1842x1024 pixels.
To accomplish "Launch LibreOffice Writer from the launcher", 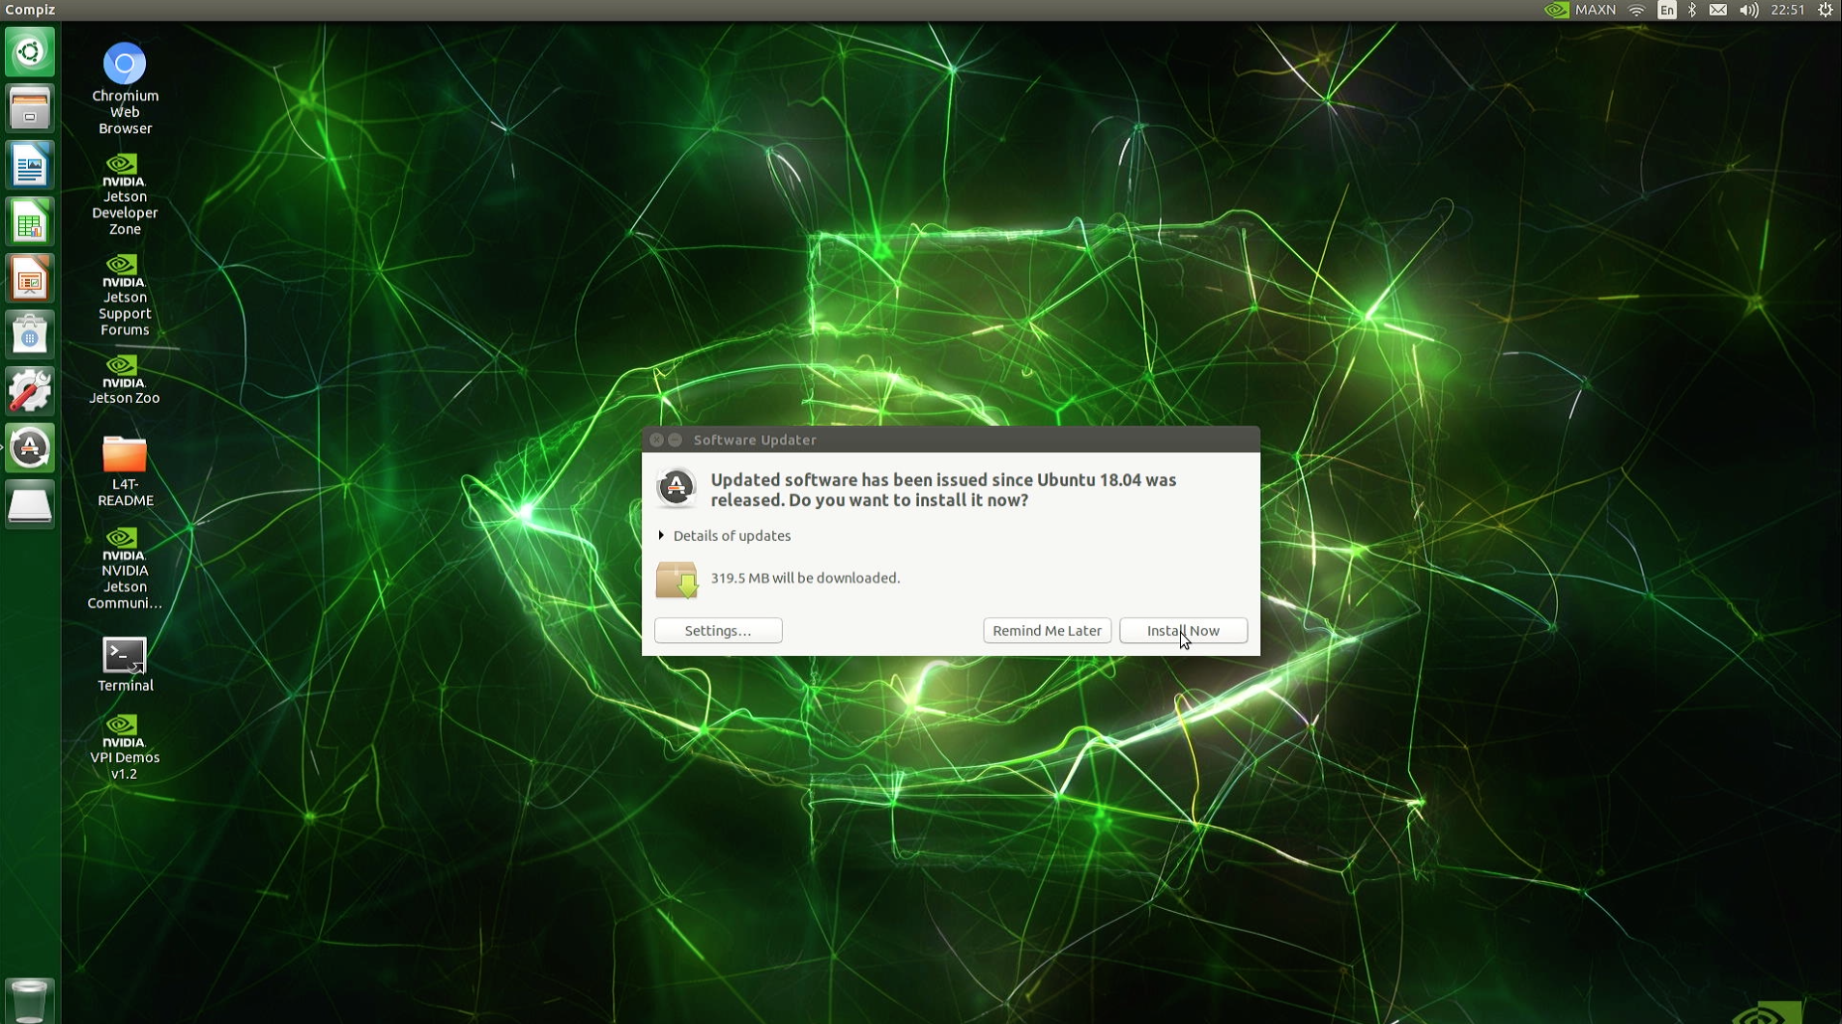I will pyautogui.click(x=30, y=165).
